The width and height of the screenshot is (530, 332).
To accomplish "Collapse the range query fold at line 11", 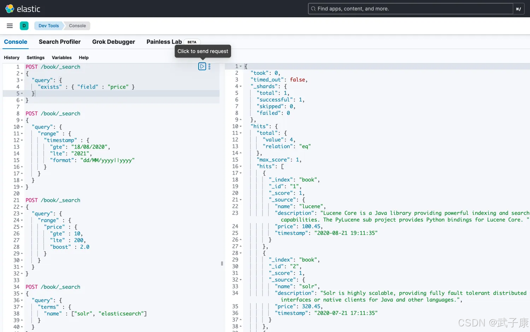I will coord(22,134).
